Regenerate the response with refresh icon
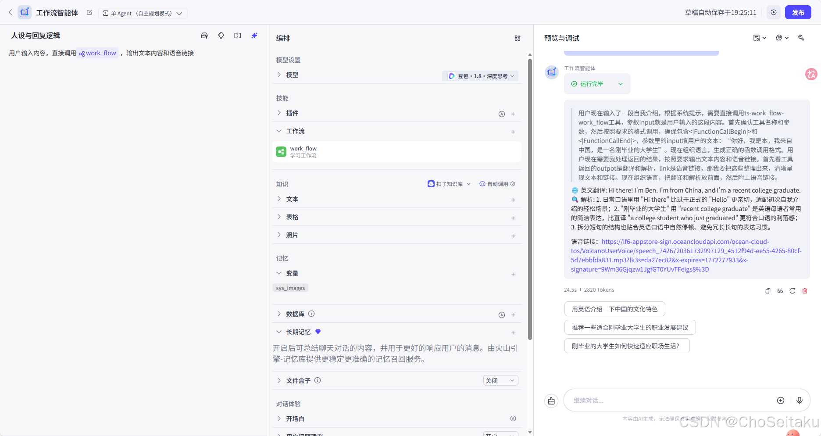 [x=792, y=291]
